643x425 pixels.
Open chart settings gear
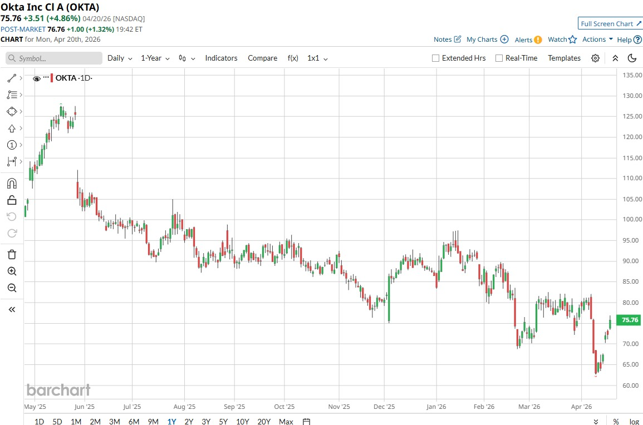tap(595, 58)
